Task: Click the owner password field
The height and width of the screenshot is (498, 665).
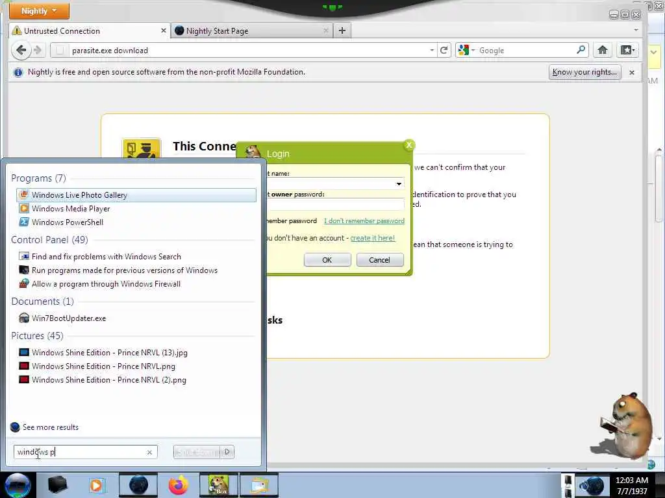Action: click(335, 204)
